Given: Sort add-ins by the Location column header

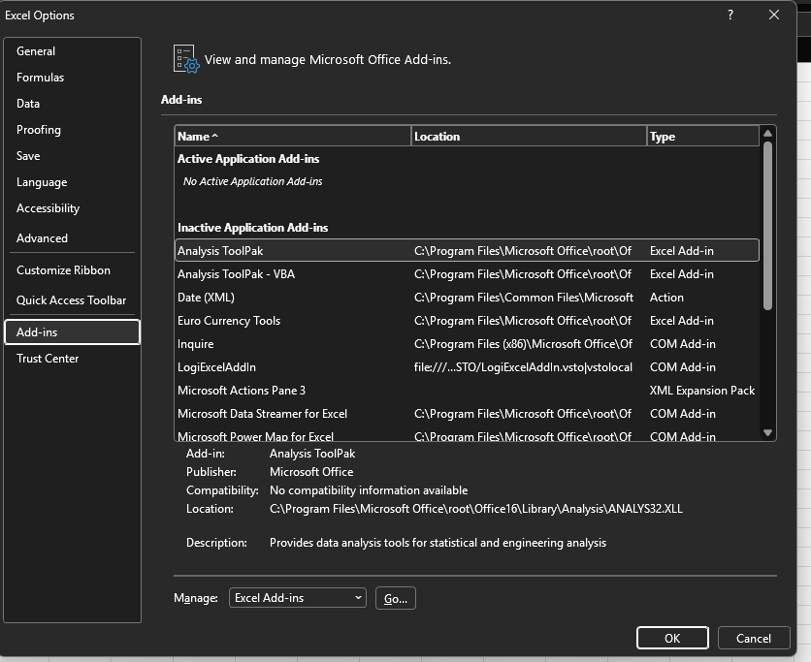Looking at the screenshot, I should pos(529,137).
